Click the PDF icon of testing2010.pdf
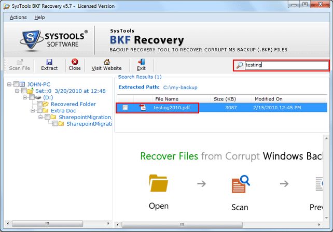 point(143,108)
